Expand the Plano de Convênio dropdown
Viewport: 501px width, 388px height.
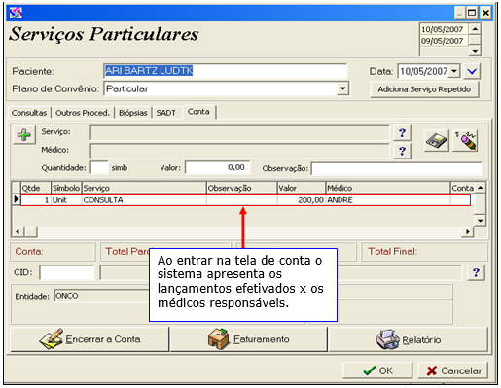pyautogui.click(x=342, y=88)
